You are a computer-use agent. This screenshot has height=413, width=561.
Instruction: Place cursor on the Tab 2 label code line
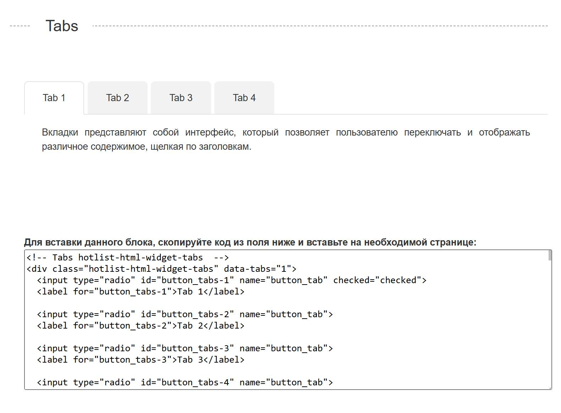(141, 326)
